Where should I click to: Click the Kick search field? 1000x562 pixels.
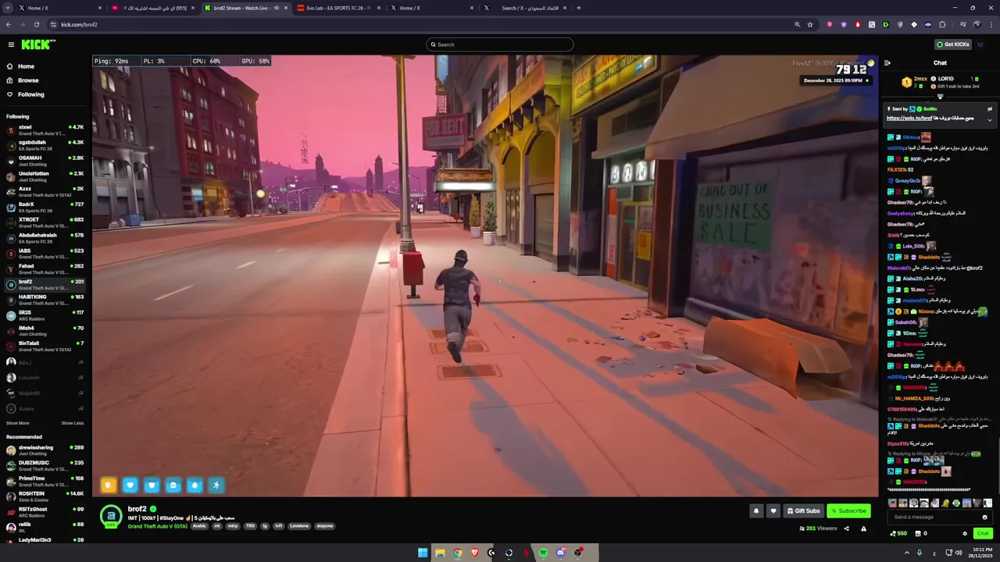[x=500, y=44]
